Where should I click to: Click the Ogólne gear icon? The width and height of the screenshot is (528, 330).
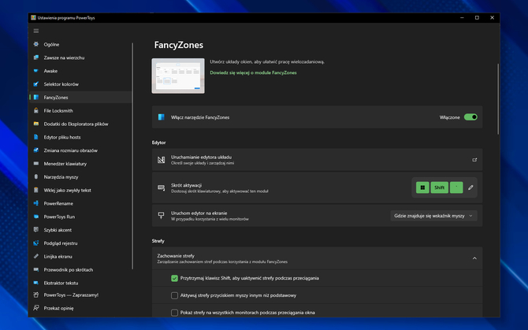(36, 44)
